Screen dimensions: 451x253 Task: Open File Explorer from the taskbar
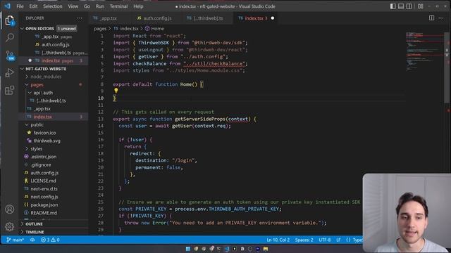click(x=266, y=249)
